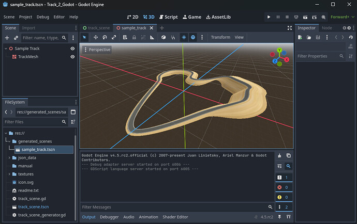Click the Run Project play button
This screenshot has height=224, width=357.
click(x=269, y=17)
